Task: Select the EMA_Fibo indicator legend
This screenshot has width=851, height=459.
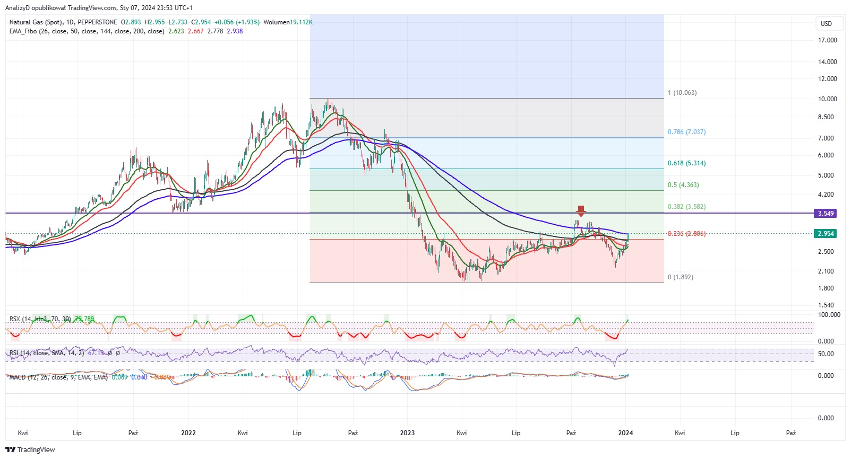Action: coord(87,31)
